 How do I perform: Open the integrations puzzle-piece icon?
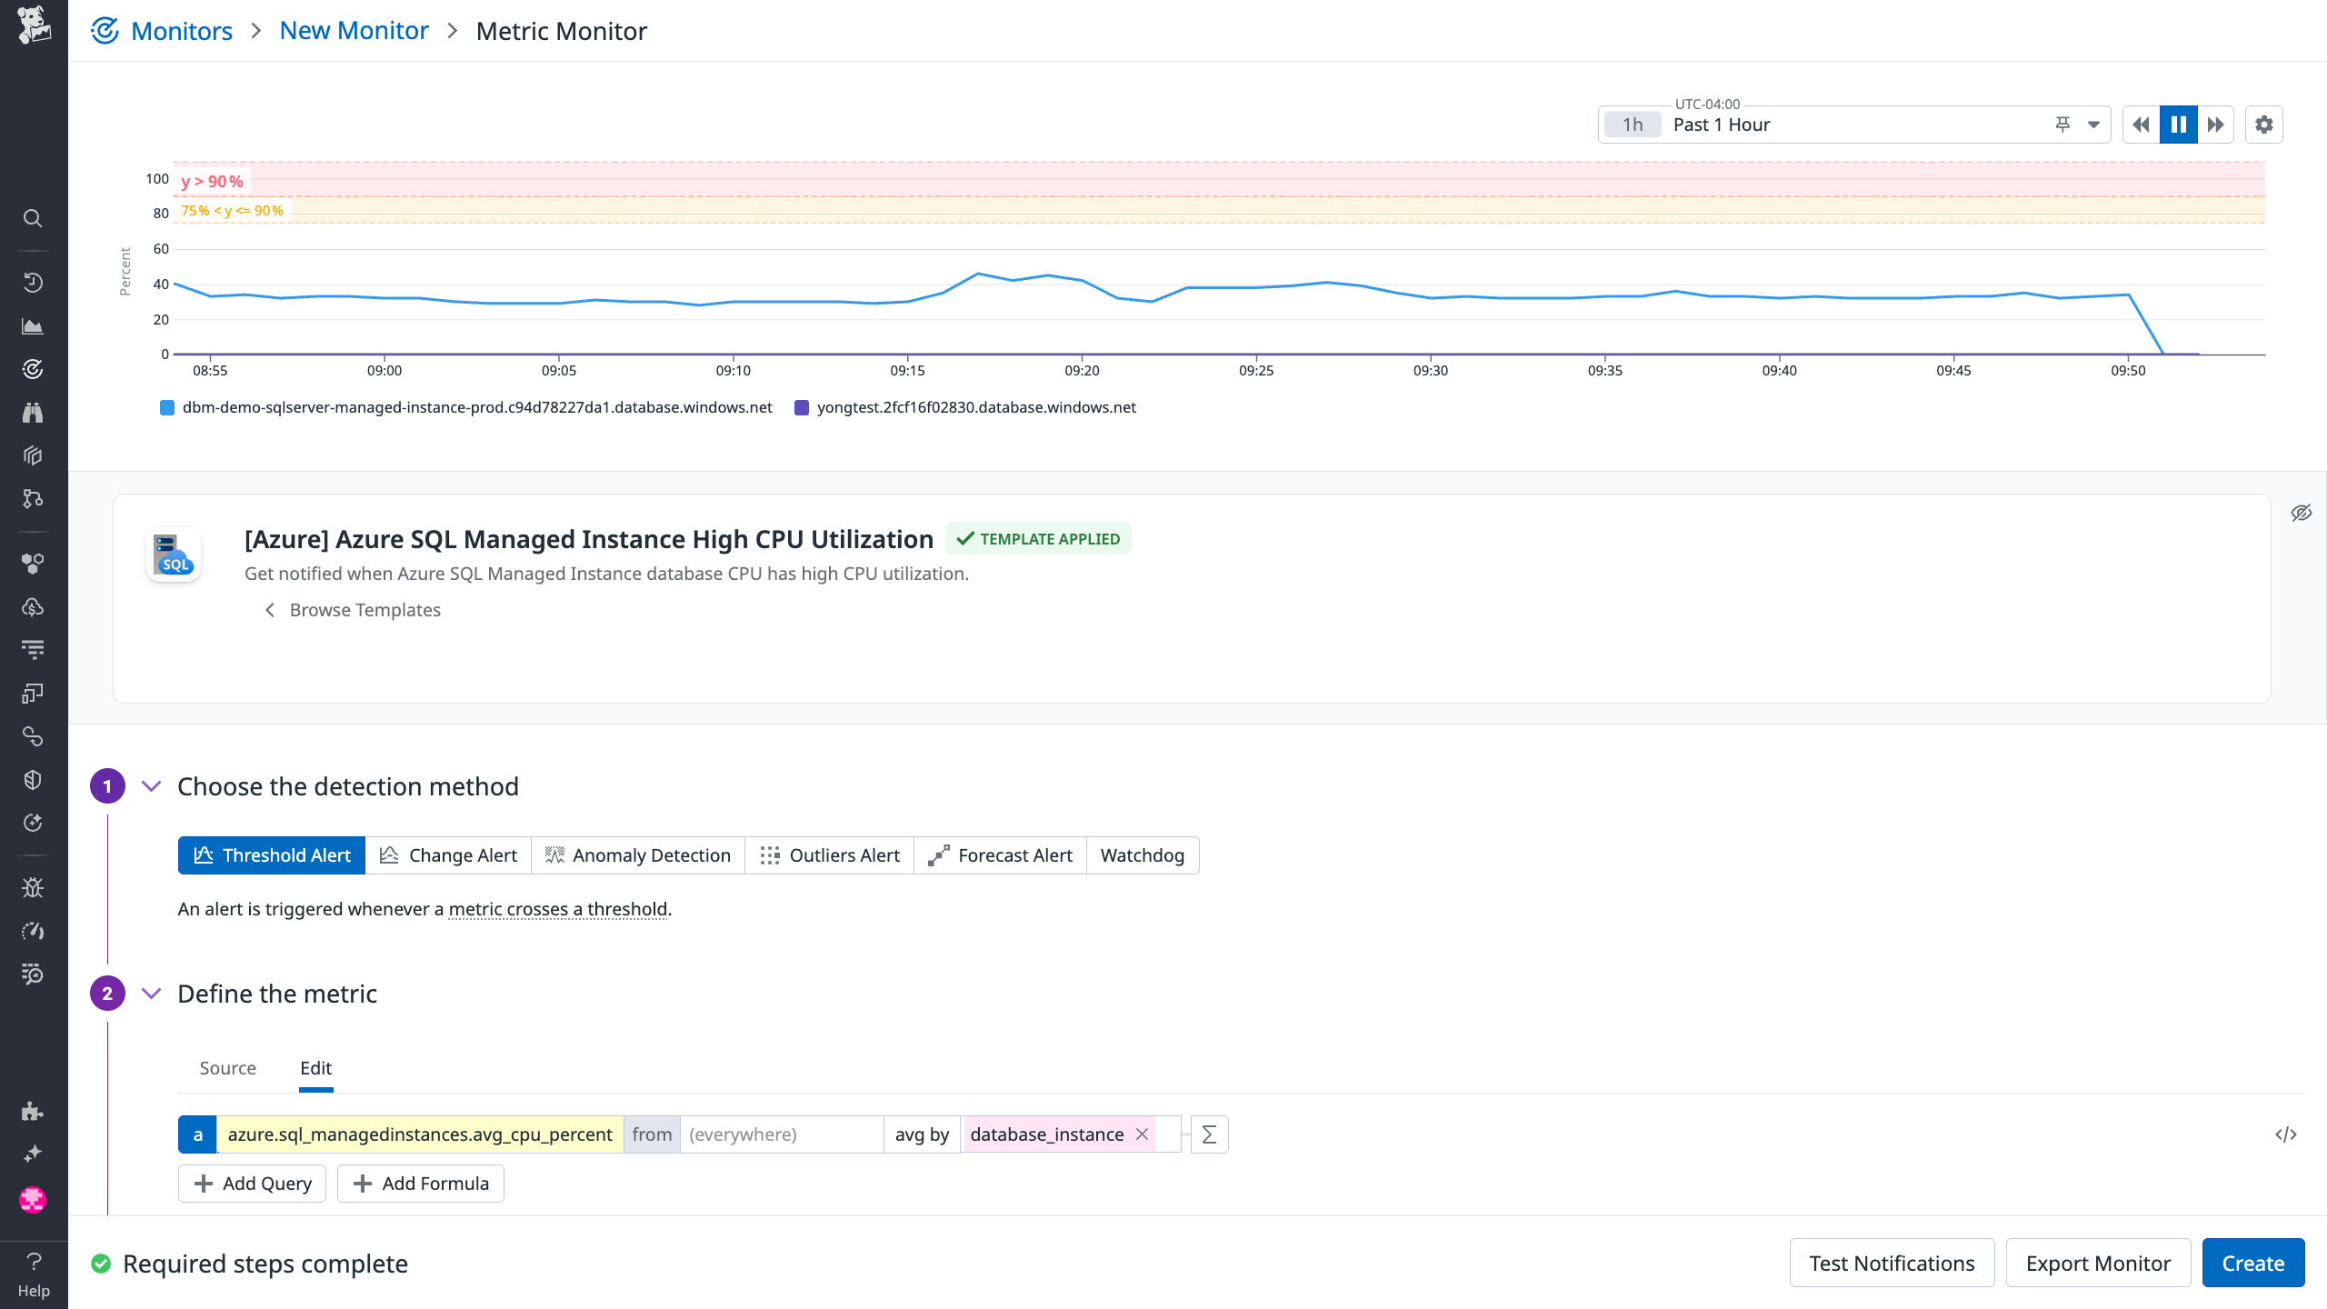[x=33, y=1111]
